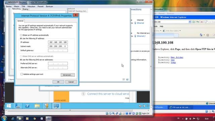Open Advanced TCP/IP settings
This screenshot has height=121, width=215.
click(68, 75)
